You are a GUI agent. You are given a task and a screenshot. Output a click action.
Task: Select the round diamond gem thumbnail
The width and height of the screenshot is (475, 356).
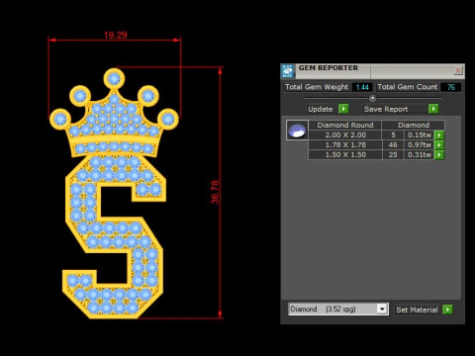click(x=297, y=131)
